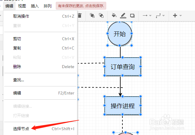Viewport: 195px width, 135px height.
Task: Choose 选择节点 in the edit menu
Action: 40,129
